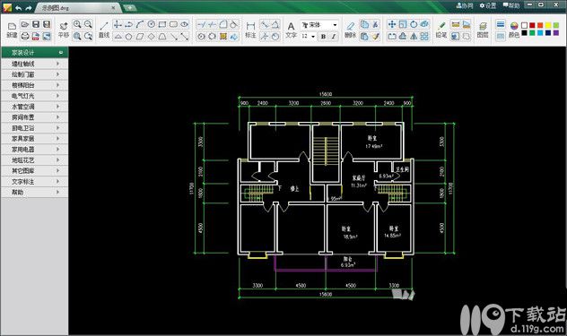Expand the 家具家居 sidebar category

tap(35, 138)
